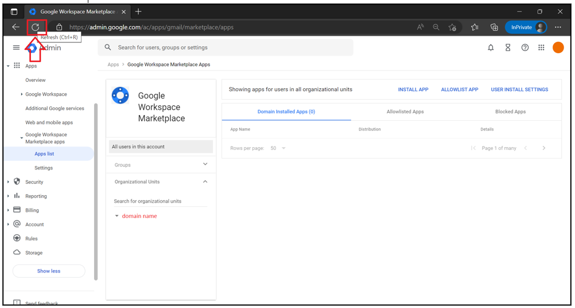Viewport: 575px width, 308px height.
Task: Open the Favorites list icon
Action: point(475,27)
